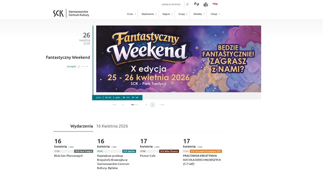The image size is (323, 175).
Task: Open the Klub Gier Planszowych event
Action: point(68,156)
